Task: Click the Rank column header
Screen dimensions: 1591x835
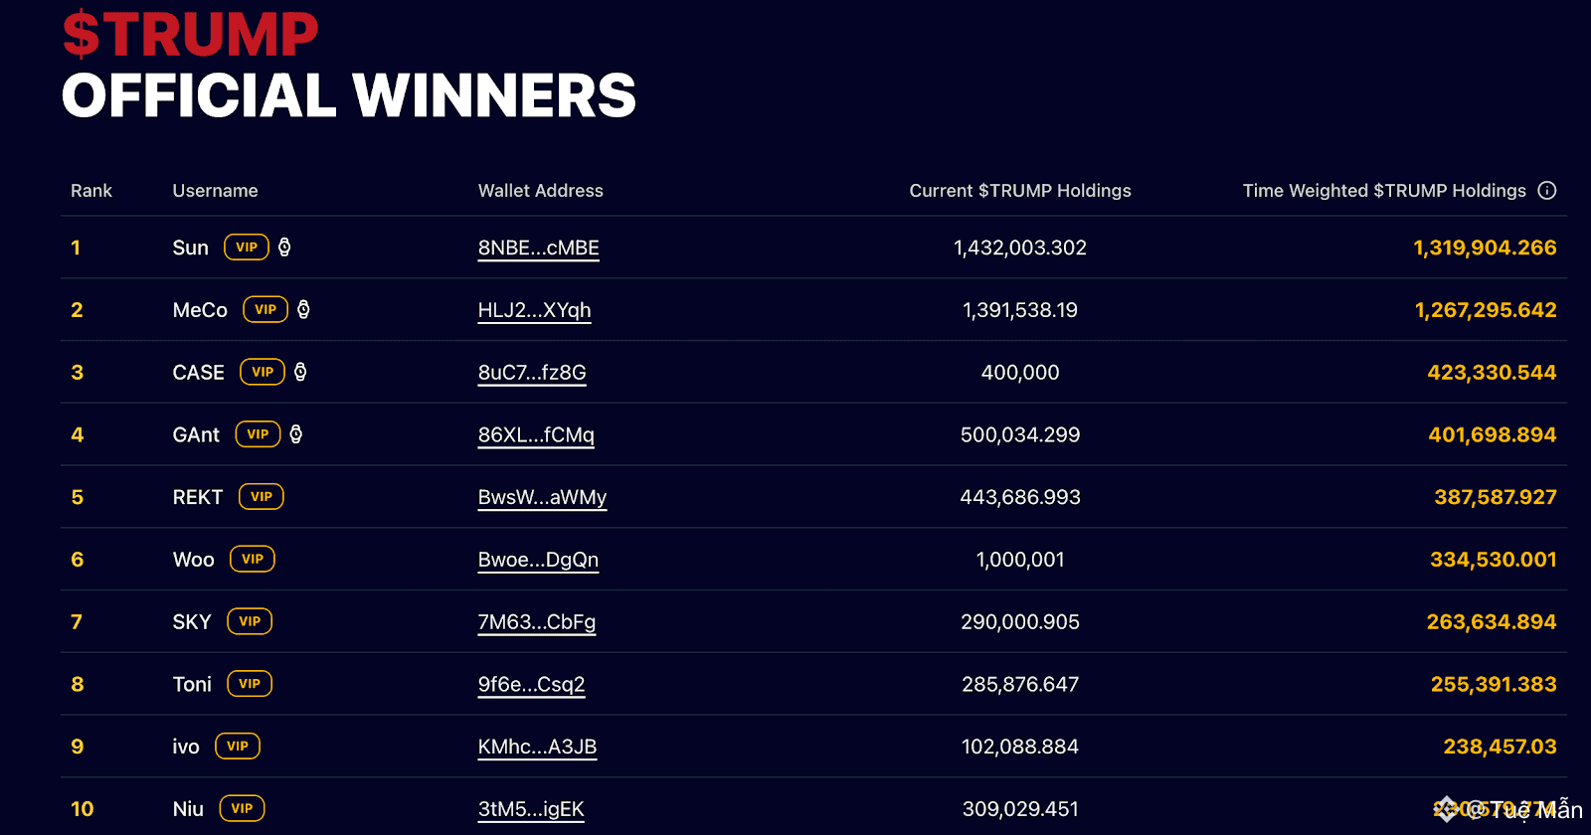Action: [x=91, y=191]
